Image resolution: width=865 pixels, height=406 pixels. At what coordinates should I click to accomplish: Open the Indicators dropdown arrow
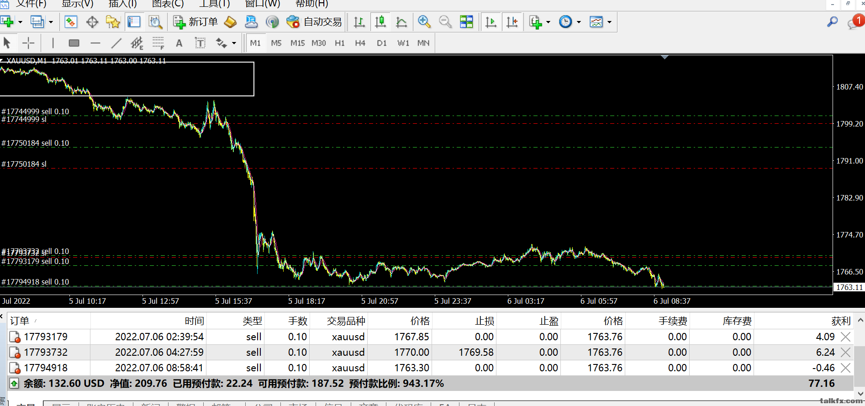tap(549, 22)
